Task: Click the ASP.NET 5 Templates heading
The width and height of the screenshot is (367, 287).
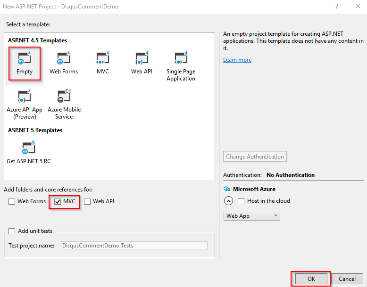Action: 35,130
